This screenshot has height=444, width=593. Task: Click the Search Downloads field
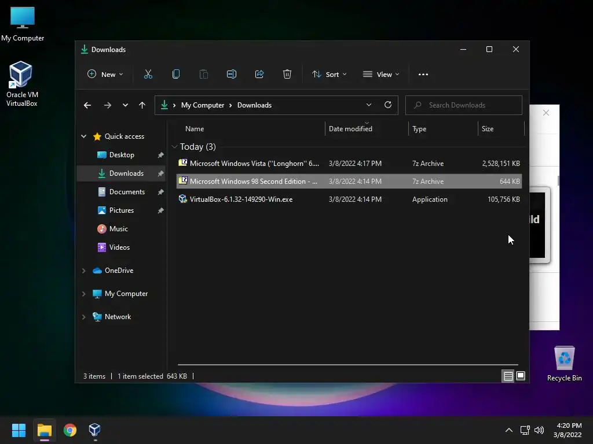464,105
